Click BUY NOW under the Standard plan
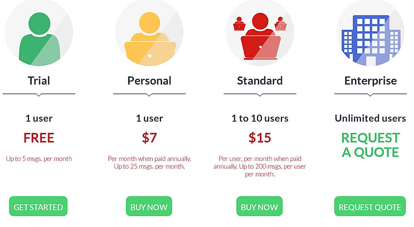This screenshot has height=227, width=414. click(x=259, y=206)
